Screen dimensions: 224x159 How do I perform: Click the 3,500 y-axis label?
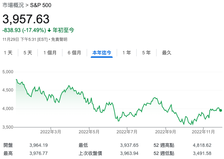pos(8,127)
